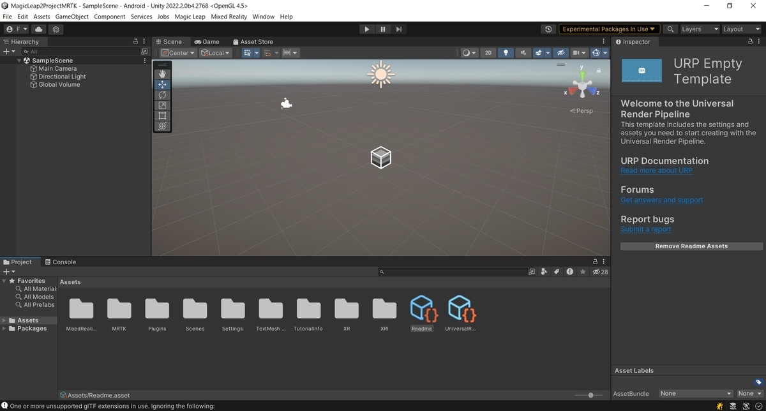Toggle 2D view mode

488,53
